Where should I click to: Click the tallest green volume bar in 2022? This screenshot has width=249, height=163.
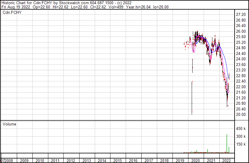click(227, 143)
